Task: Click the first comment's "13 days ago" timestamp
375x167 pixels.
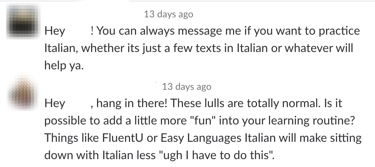Action: pos(168,14)
